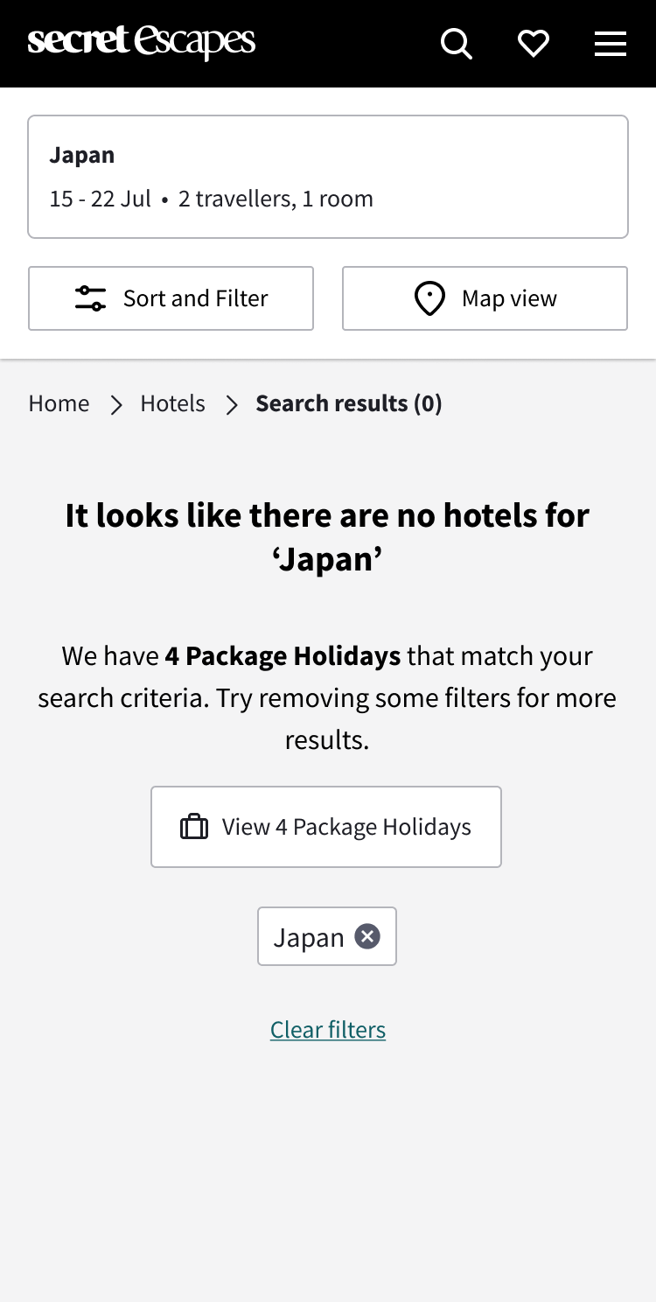Click the sliders icon in Sort and Filter
Image resolution: width=656 pixels, height=1302 pixels.
pos(90,298)
